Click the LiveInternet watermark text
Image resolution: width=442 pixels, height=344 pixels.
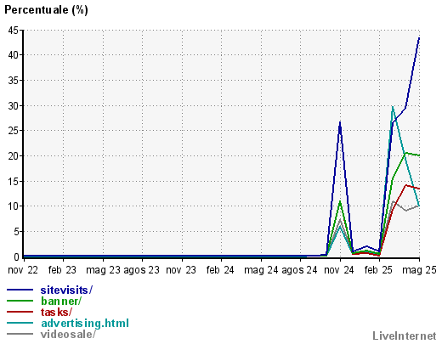(405, 336)
